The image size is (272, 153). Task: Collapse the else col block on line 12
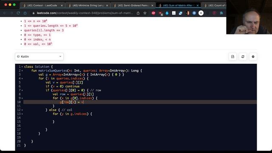22,110
